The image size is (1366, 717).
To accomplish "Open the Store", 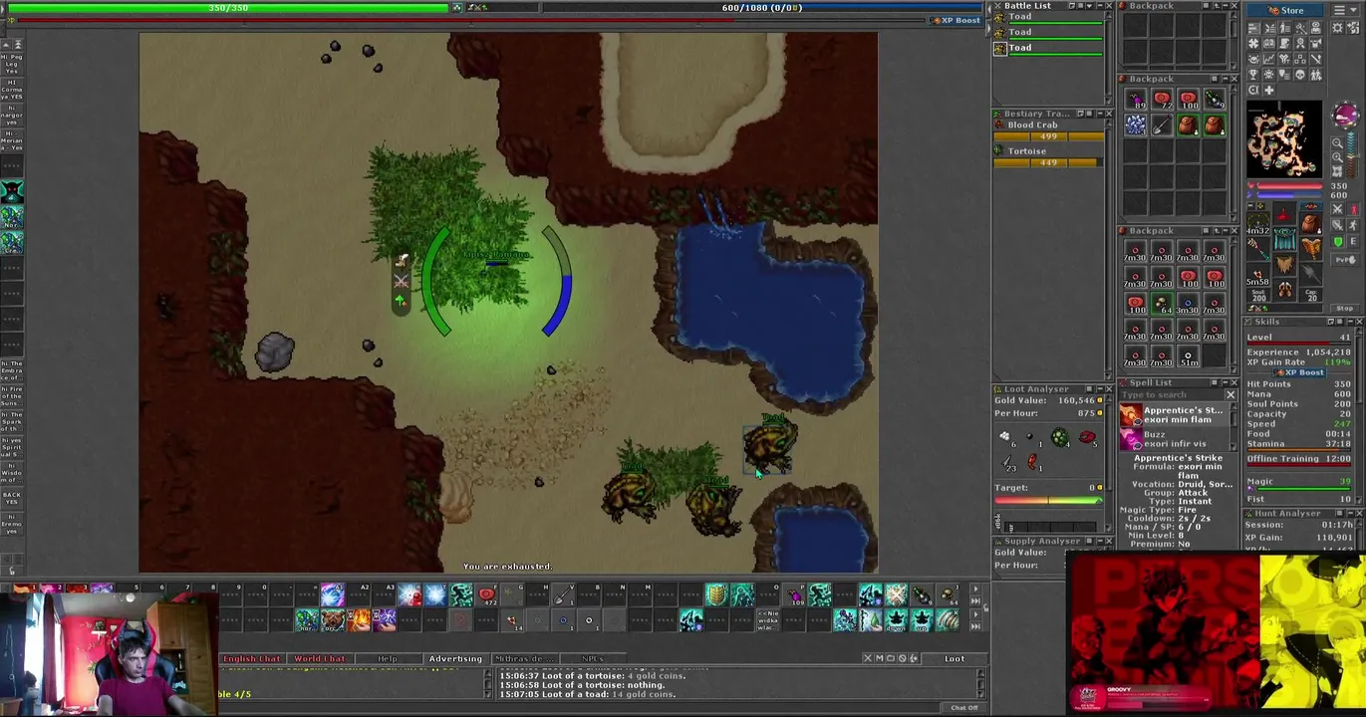I will (x=1284, y=10).
